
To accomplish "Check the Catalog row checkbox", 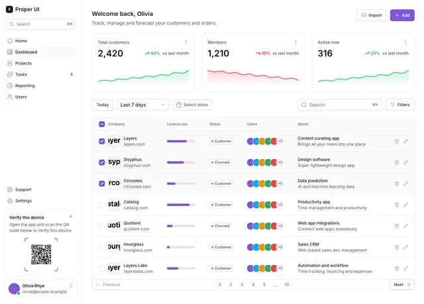I will [x=101, y=205].
